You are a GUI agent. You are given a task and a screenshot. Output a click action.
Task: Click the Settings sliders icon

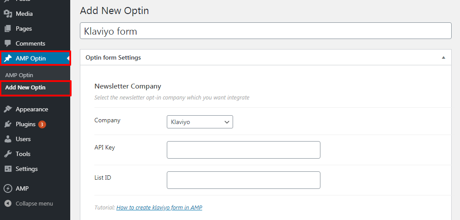[x=8, y=169]
